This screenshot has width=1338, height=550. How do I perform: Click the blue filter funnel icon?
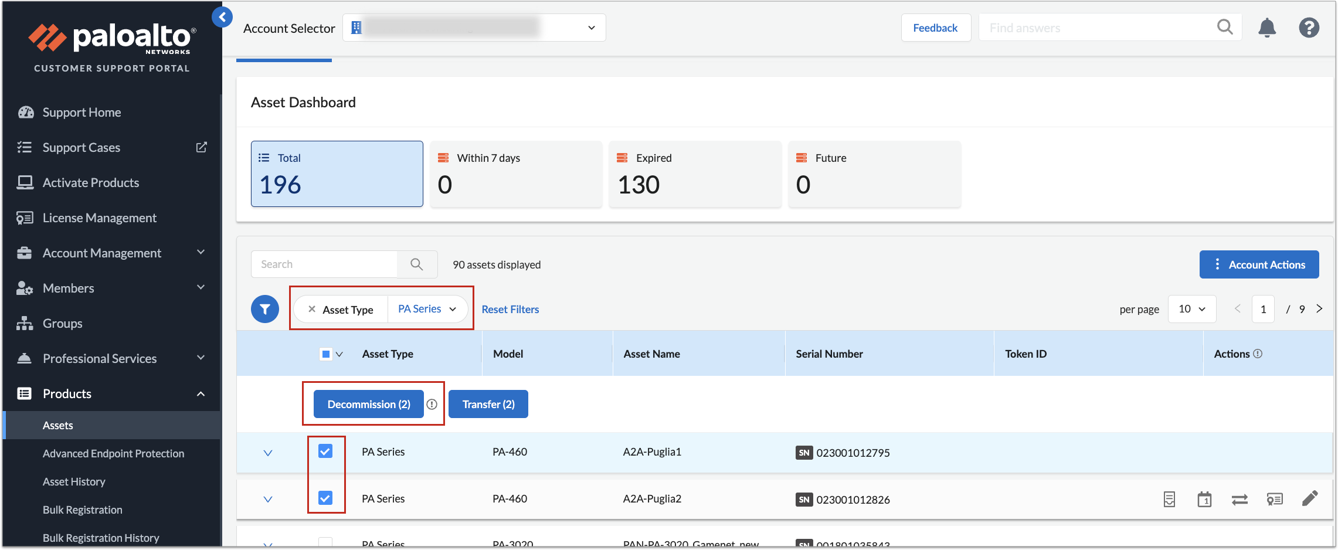265,309
